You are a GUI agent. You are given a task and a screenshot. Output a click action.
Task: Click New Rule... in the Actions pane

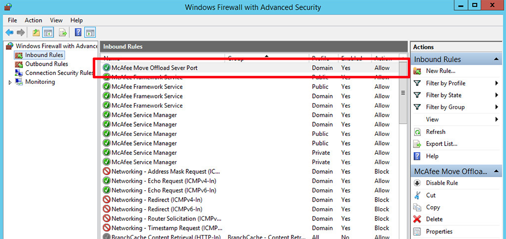tap(441, 71)
